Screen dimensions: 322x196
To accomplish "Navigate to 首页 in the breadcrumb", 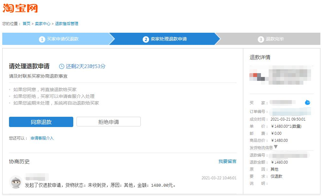I will 26,23.
